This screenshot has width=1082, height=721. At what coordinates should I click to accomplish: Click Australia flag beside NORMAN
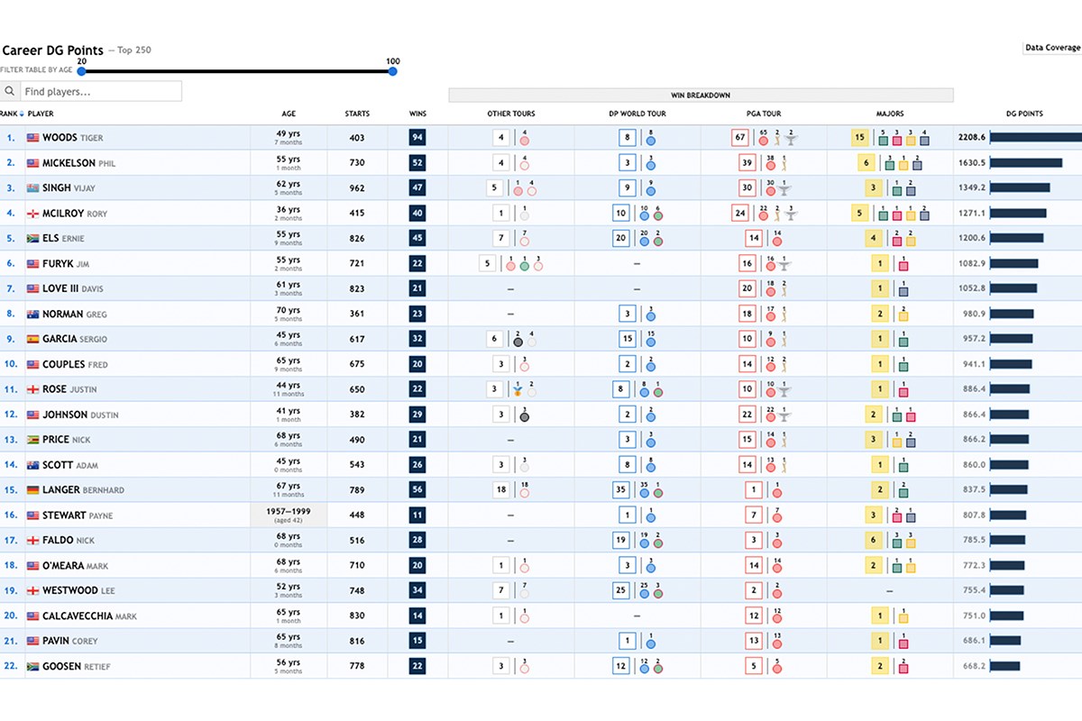(x=33, y=315)
